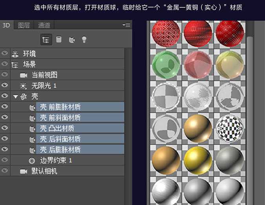
Task: Click the material picker scrollbar thumb
Action: pos(250,121)
